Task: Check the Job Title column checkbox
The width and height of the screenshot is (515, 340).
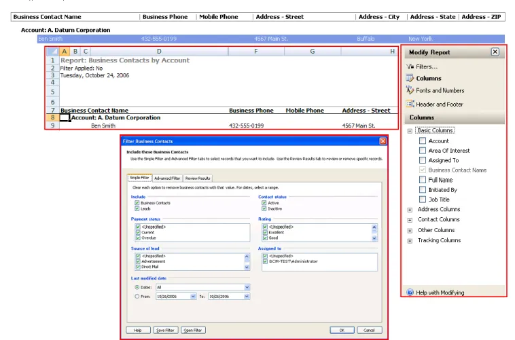Action: (x=423, y=200)
